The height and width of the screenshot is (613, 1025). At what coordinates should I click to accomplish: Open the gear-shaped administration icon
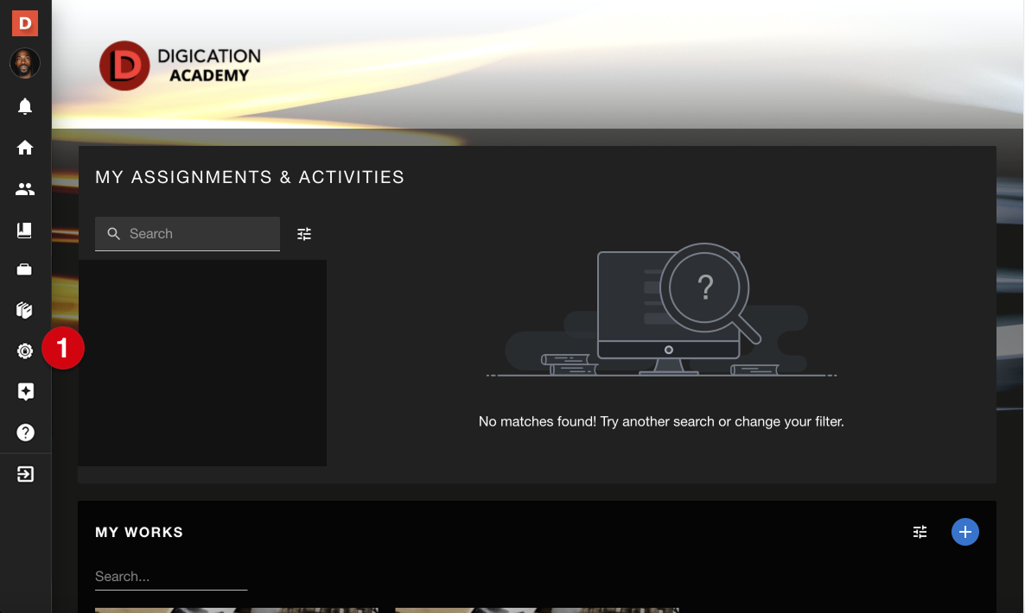(25, 351)
